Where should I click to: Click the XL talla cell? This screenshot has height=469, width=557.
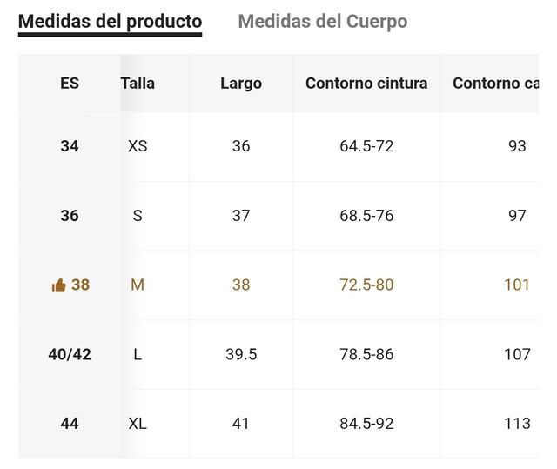click(x=138, y=424)
